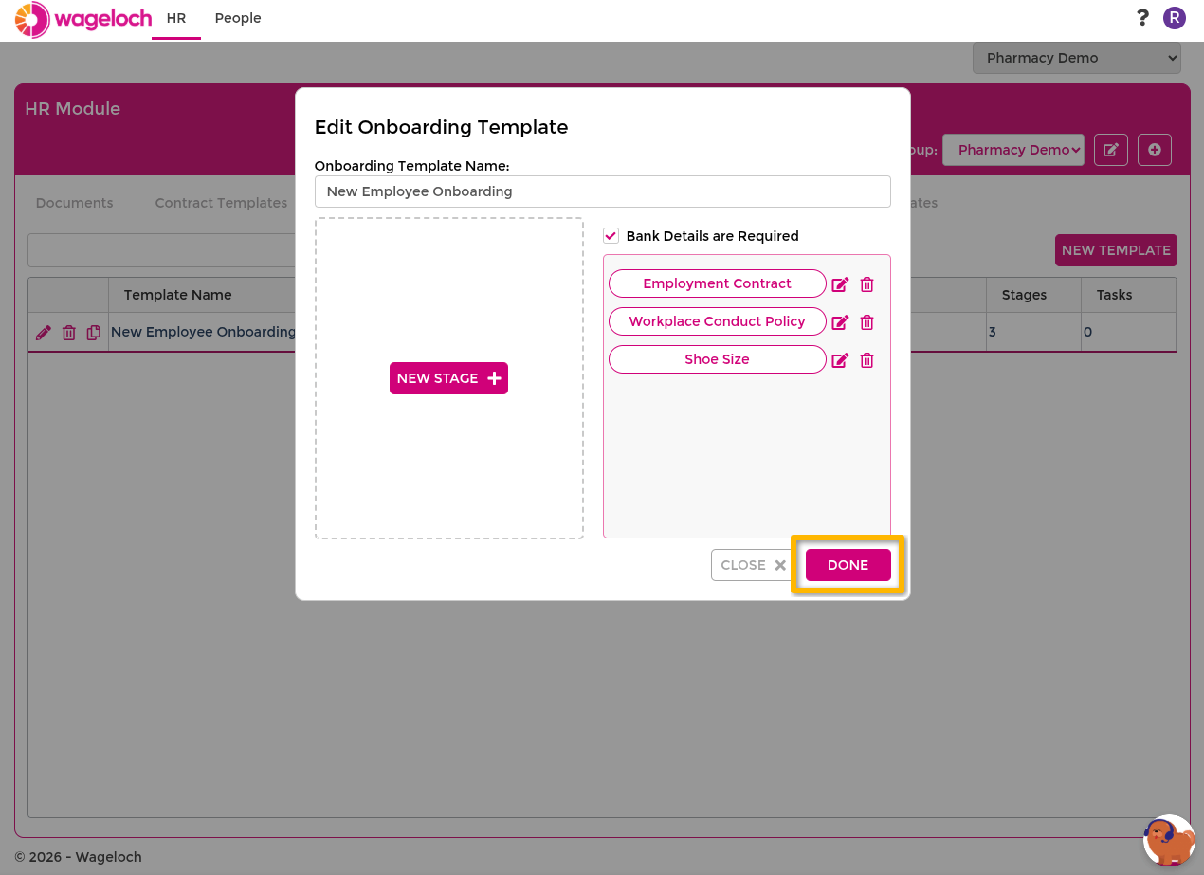1204x875 pixels.
Task: Click the search field in background page
Action: (161, 250)
